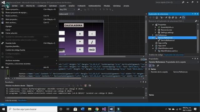The width and height of the screenshot is (200, 112).
Task: Collapse the Service References tree node
Action: click(153, 38)
